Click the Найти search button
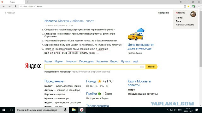The height and width of the screenshot is (113, 202). 151,67
